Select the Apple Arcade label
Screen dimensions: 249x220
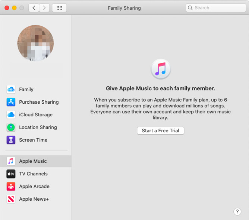(x=34, y=187)
